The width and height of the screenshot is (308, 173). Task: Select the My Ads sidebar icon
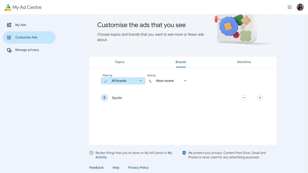tap(9, 24)
